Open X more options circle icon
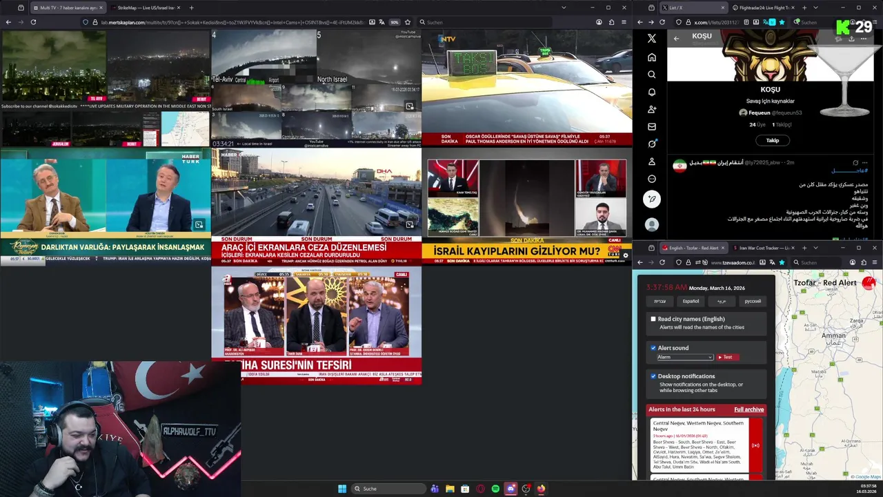 (x=651, y=179)
